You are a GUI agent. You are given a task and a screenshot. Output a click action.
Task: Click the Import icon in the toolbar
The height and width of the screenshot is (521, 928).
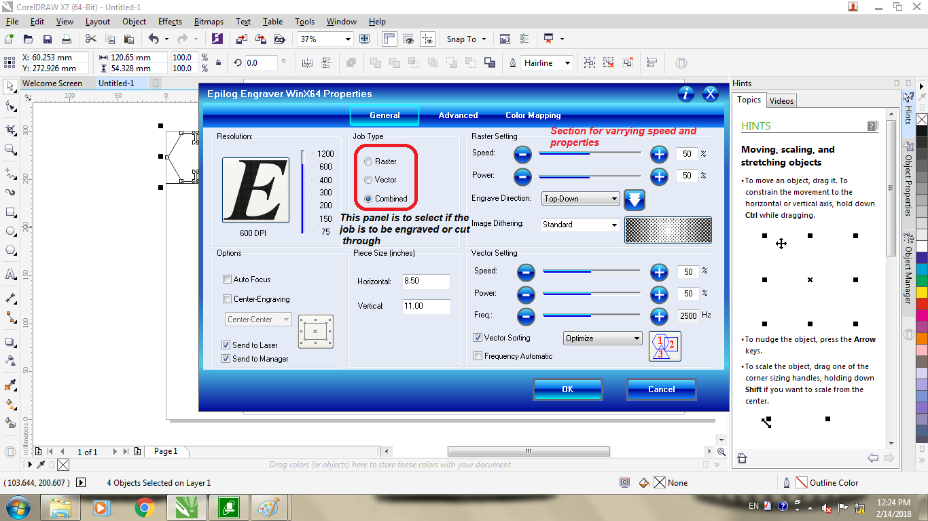(243, 39)
